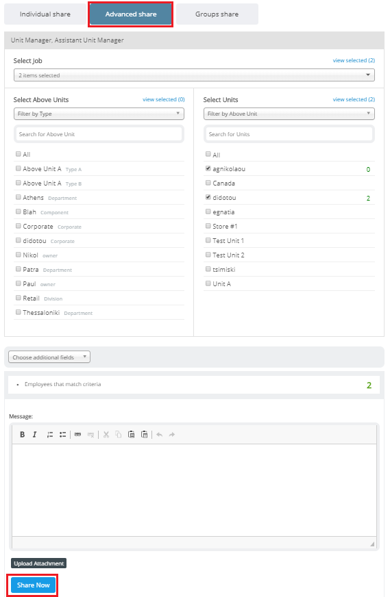Viewport: 390px width, 597px height.
Task: Expand the Filter by Type dropdown
Action: click(x=99, y=114)
